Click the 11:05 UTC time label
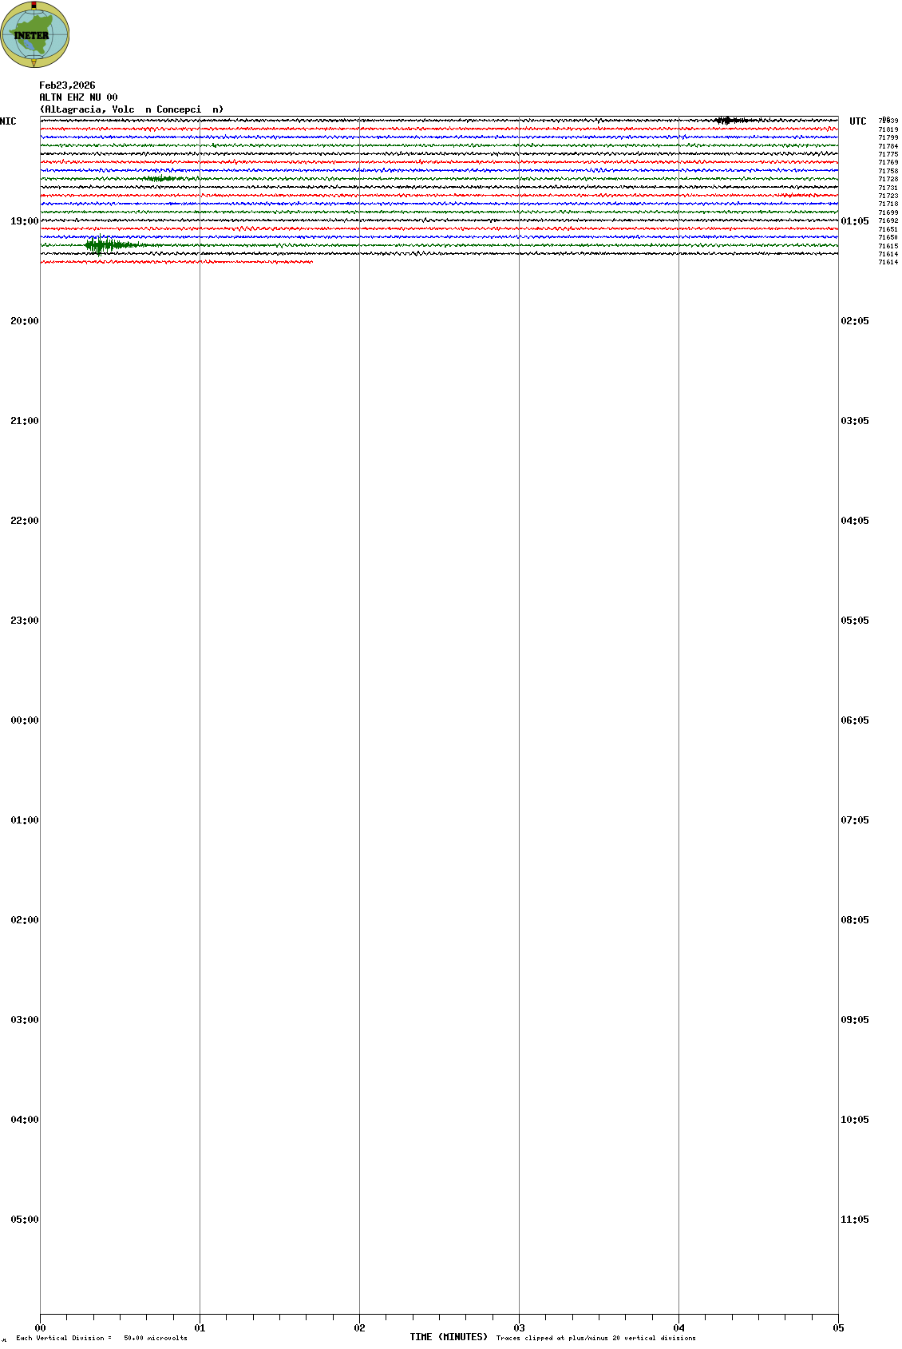 tap(854, 1220)
